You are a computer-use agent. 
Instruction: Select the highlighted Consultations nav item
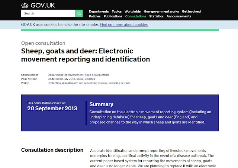pyautogui.click(x=135, y=16)
